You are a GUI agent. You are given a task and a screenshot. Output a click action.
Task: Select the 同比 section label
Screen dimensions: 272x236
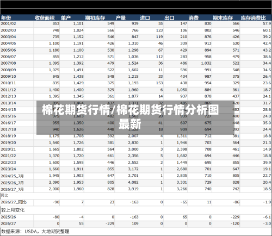(4, 195)
